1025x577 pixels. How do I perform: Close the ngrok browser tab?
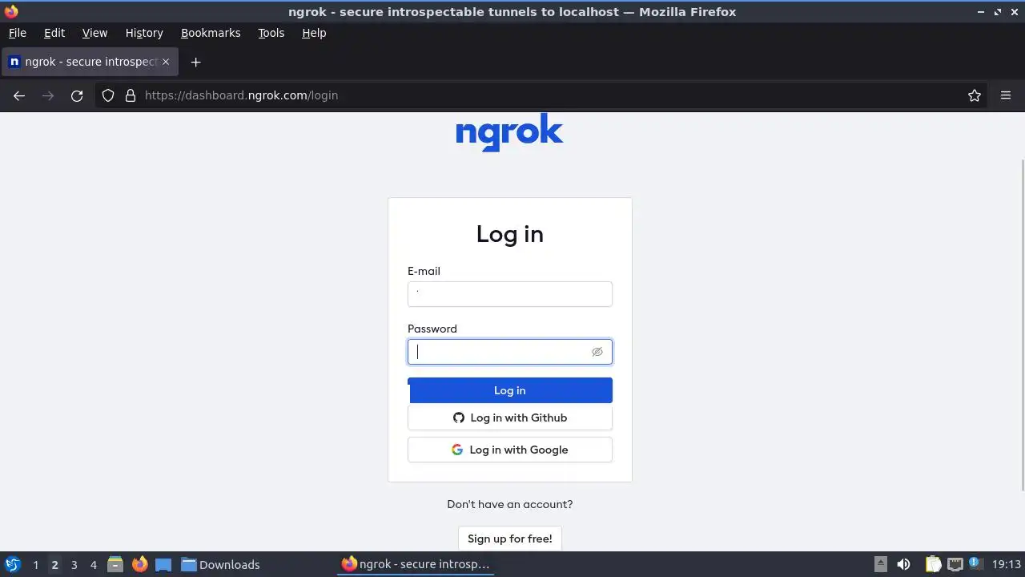(x=166, y=62)
